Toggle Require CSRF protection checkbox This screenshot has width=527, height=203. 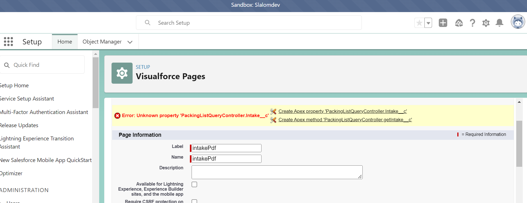point(194,201)
